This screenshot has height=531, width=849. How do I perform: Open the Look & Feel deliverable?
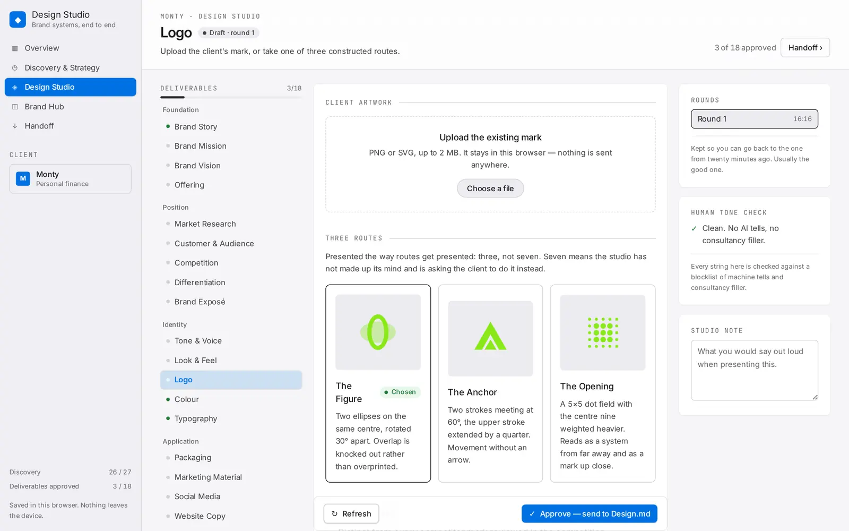(x=231, y=361)
